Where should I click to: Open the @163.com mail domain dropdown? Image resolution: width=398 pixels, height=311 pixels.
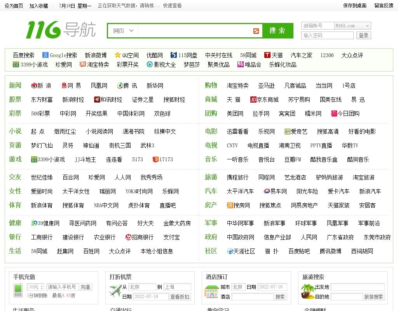click(x=353, y=26)
